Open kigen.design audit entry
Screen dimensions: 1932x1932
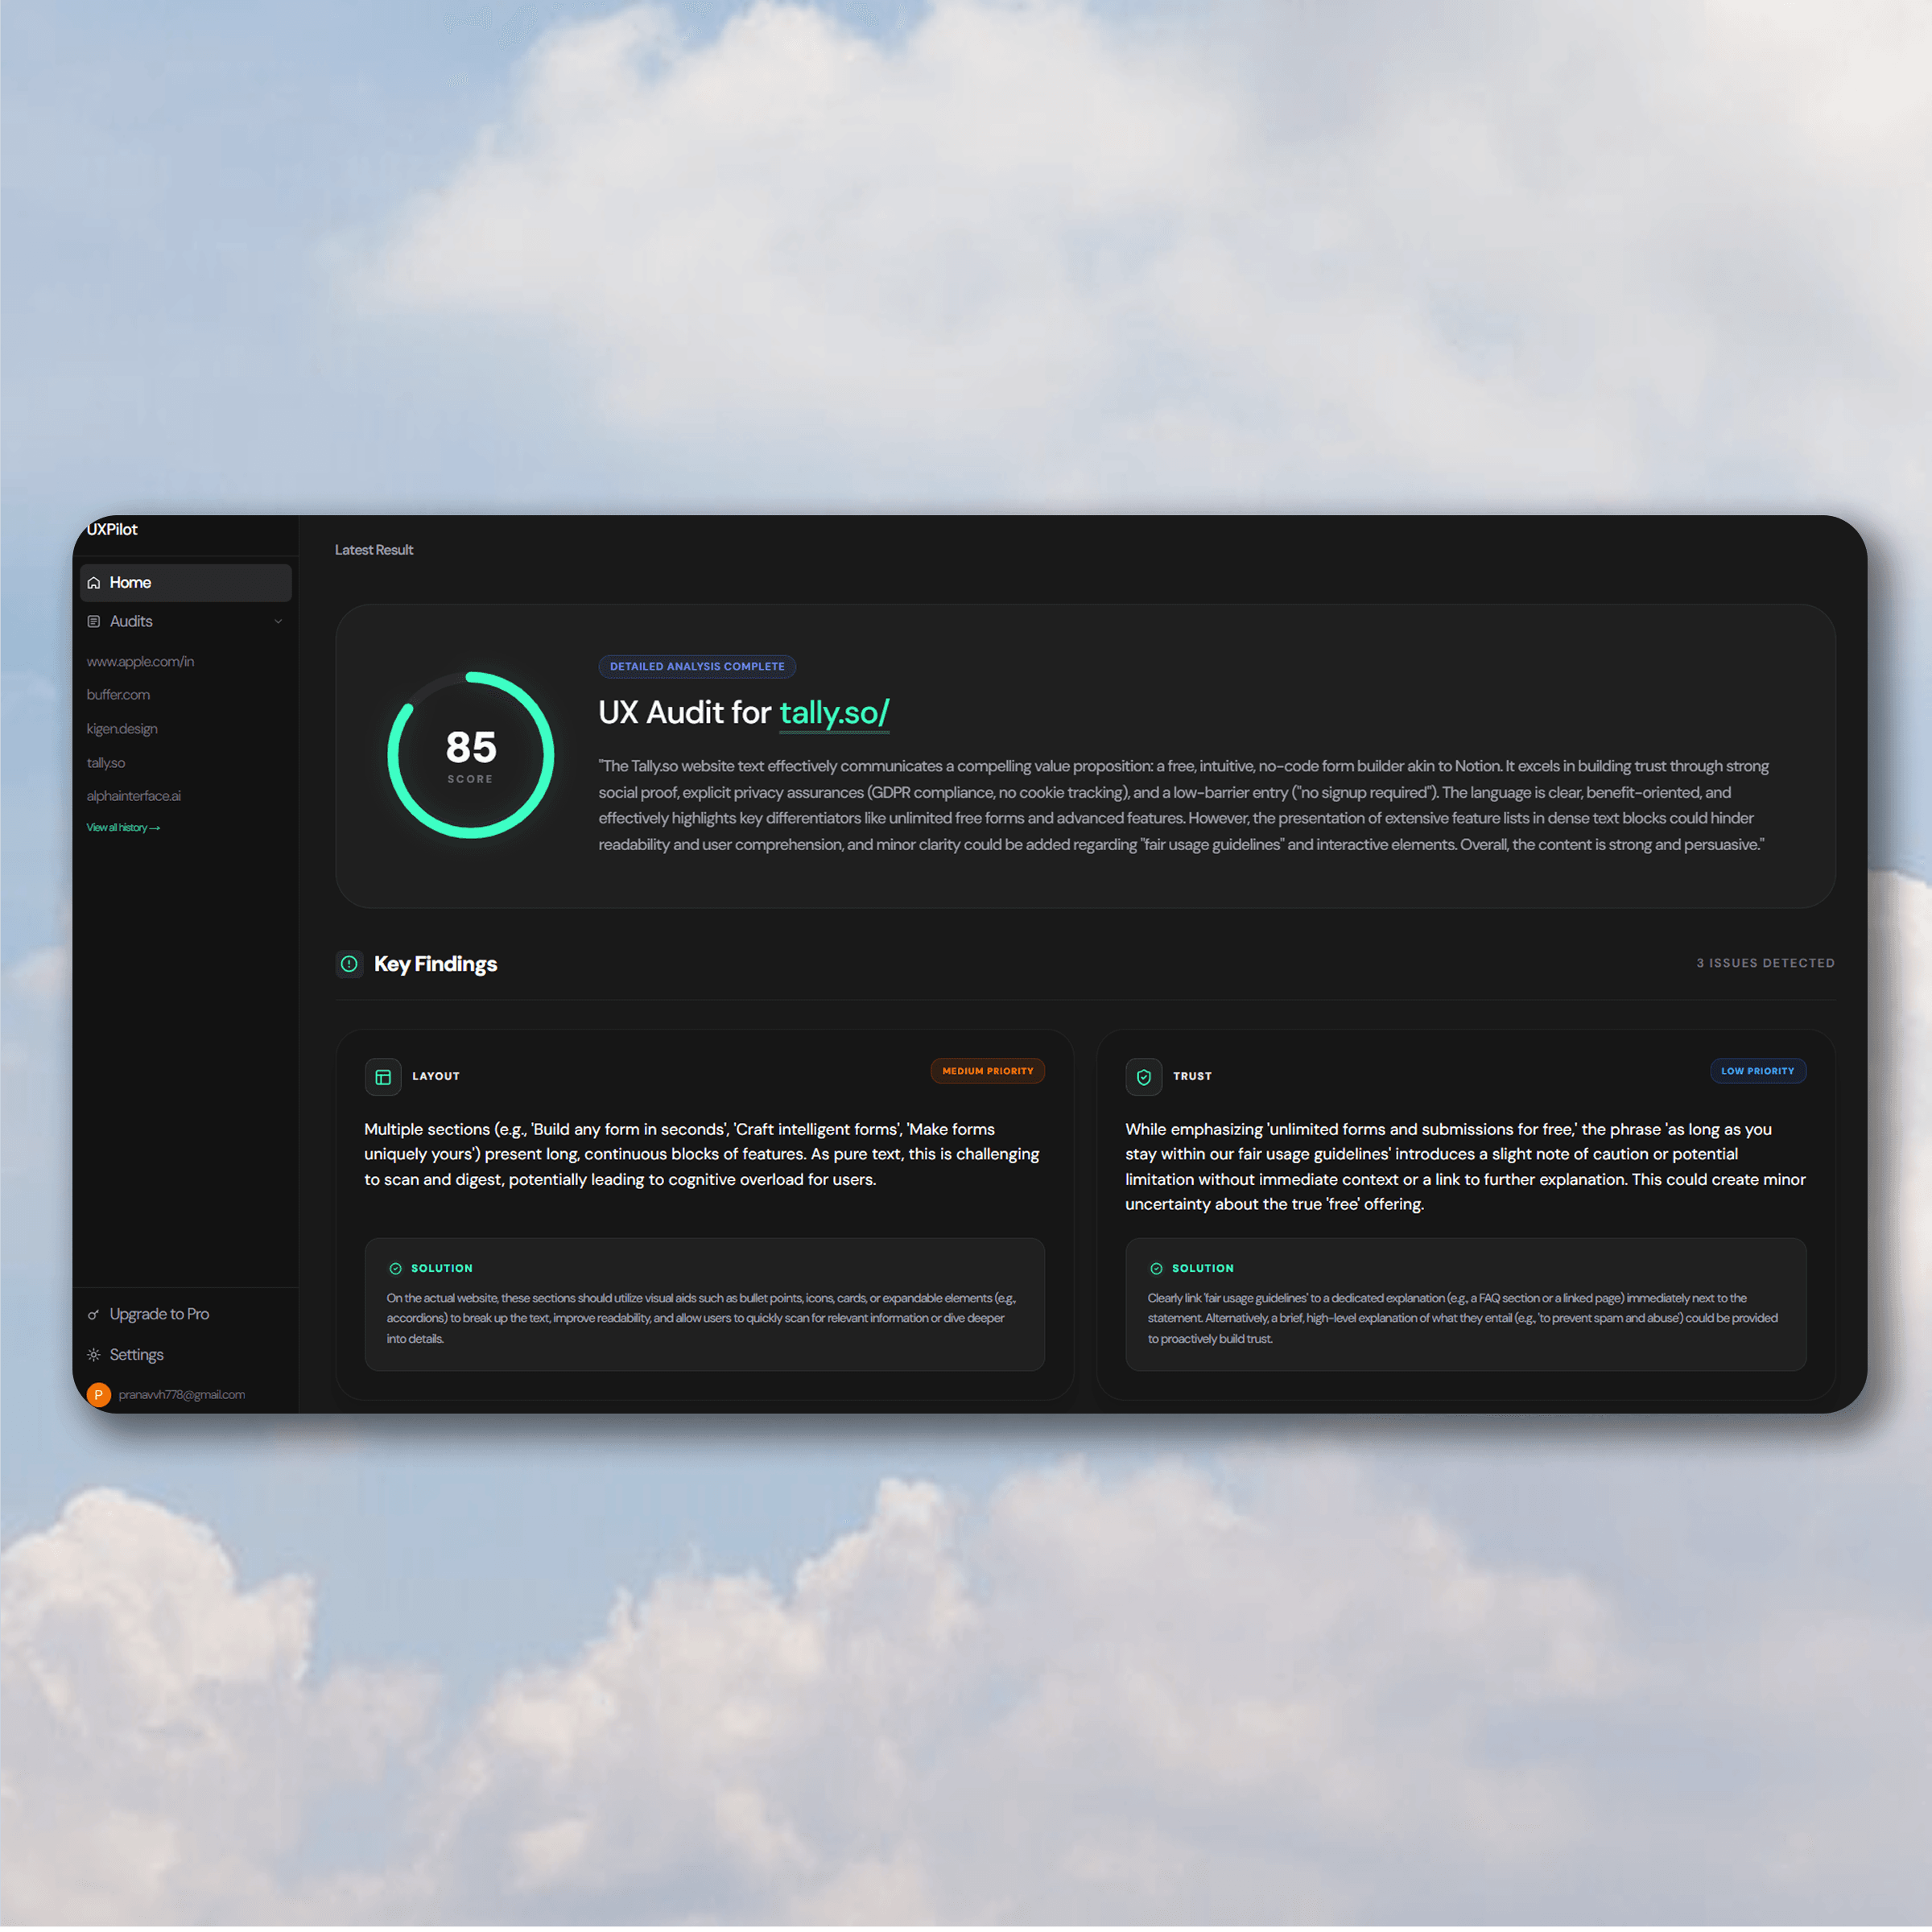point(122,729)
